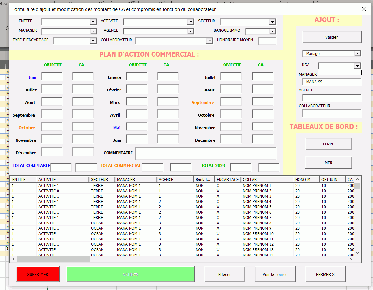Expand the ACTIVITE combo box
The width and height of the screenshot is (373, 290).
pos(191,22)
